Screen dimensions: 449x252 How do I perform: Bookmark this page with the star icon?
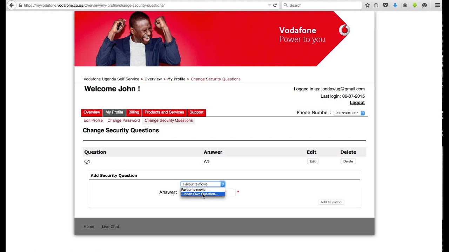point(367,5)
